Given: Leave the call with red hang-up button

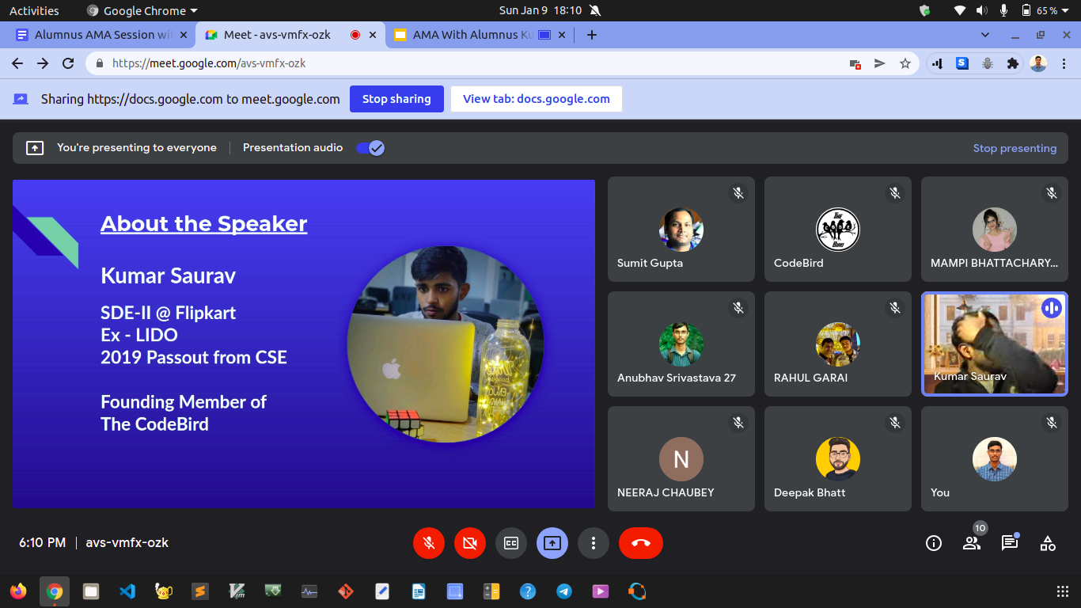Looking at the screenshot, I should pos(641,543).
